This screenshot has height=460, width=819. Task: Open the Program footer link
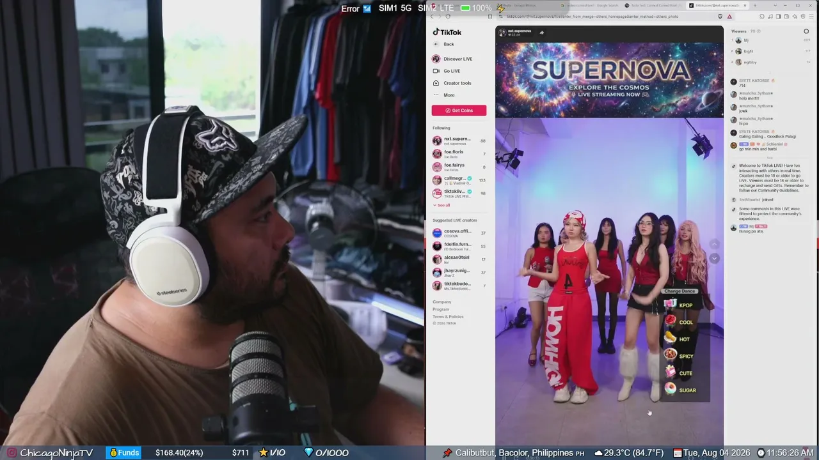[x=441, y=309]
